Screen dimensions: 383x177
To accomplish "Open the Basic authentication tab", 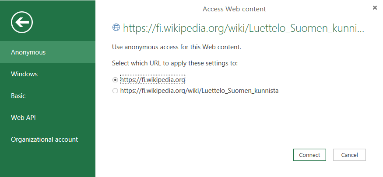I will [48, 96].
